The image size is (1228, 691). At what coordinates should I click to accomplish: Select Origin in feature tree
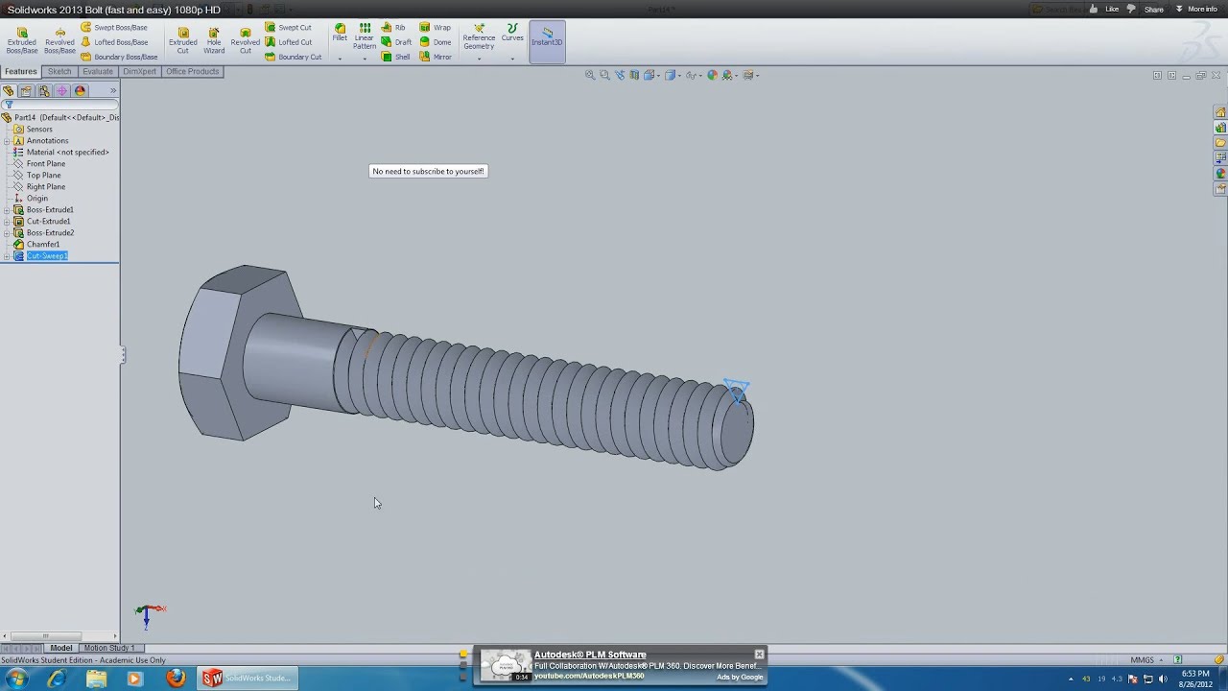tap(31, 199)
